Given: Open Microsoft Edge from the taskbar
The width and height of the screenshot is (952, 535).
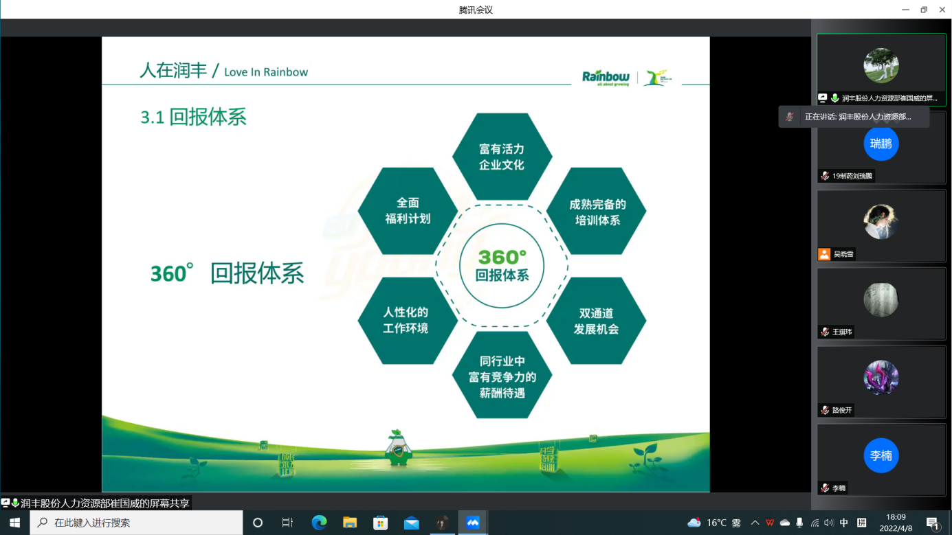Looking at the screenshot, I should coord(319,523).
